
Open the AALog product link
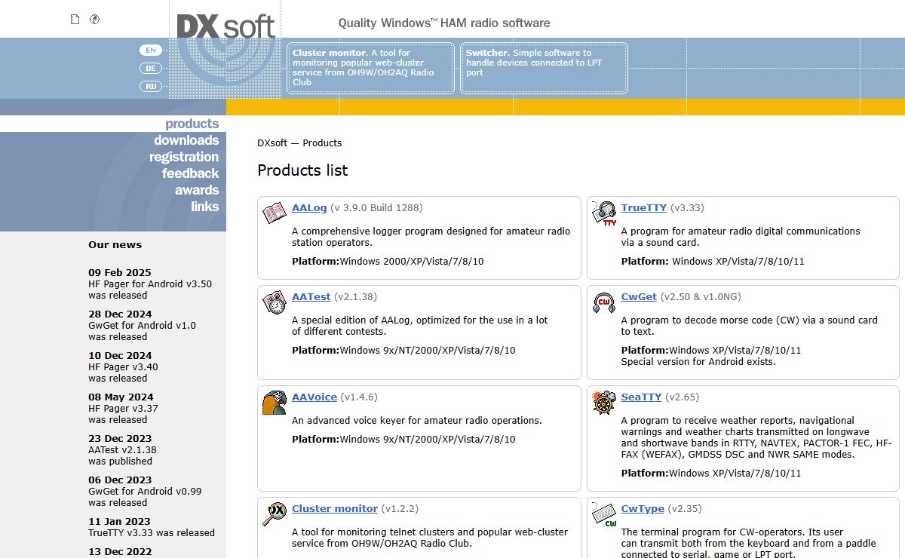309,207
